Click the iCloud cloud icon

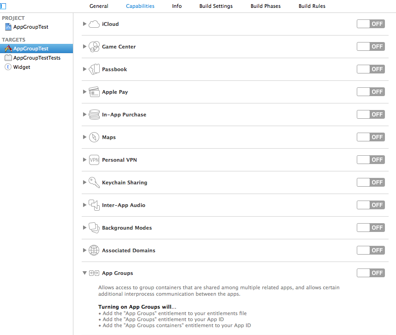pyautogui.click(x=94, y=24)
